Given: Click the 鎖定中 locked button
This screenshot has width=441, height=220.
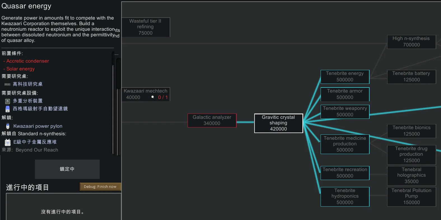Looking at the screenshot, I should 67,169.
